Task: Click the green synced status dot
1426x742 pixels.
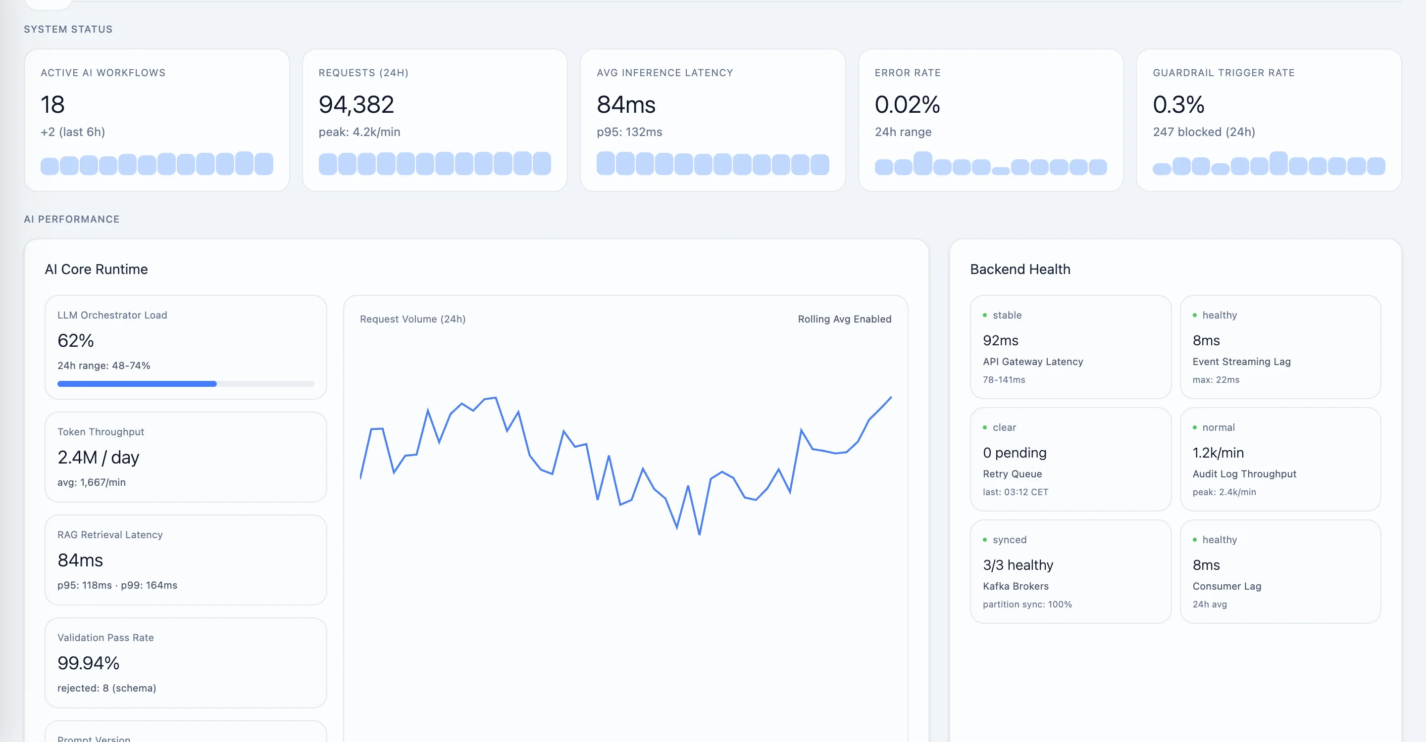Action: (x=985, y=540)
